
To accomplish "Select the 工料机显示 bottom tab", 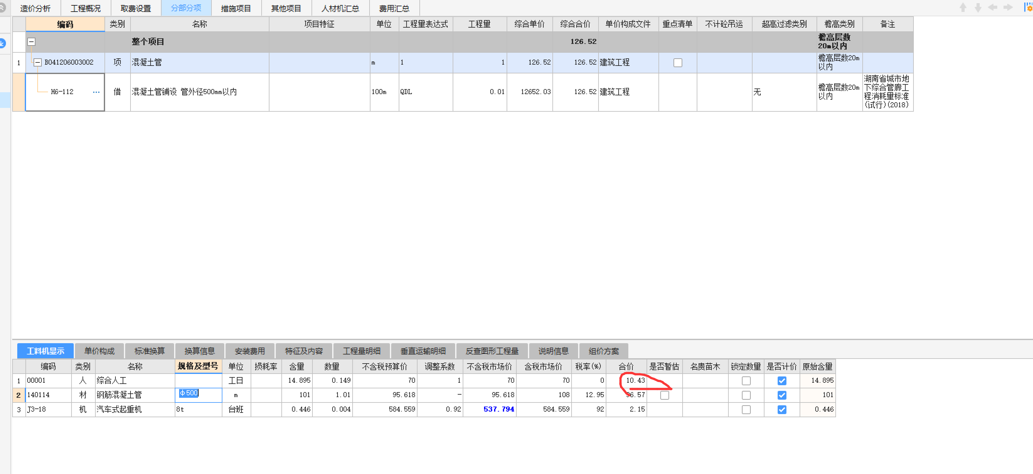I will 45,351.
